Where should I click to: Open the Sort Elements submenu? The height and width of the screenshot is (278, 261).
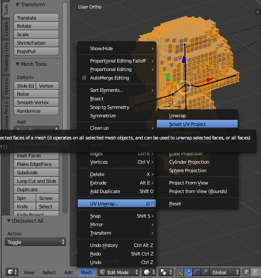(x=117, y=90)
